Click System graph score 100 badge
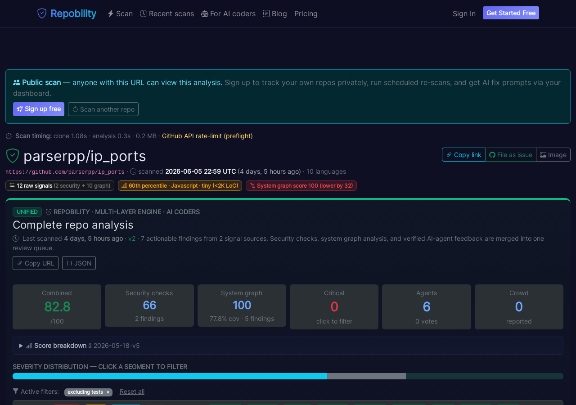This screenshot has height=405, width=576. pos(301,185)
